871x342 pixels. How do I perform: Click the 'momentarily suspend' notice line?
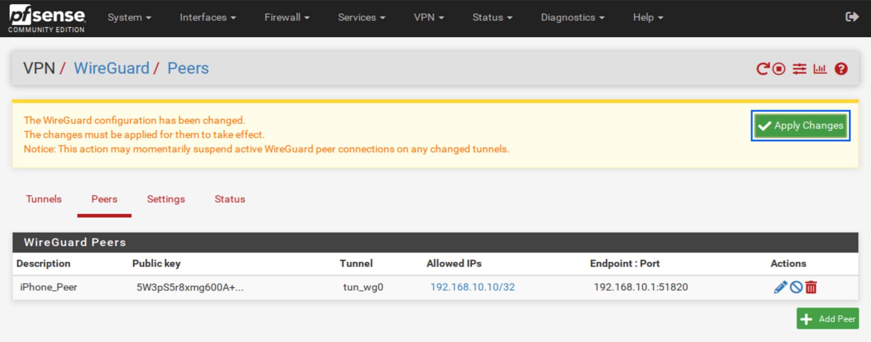pos(266,149)
